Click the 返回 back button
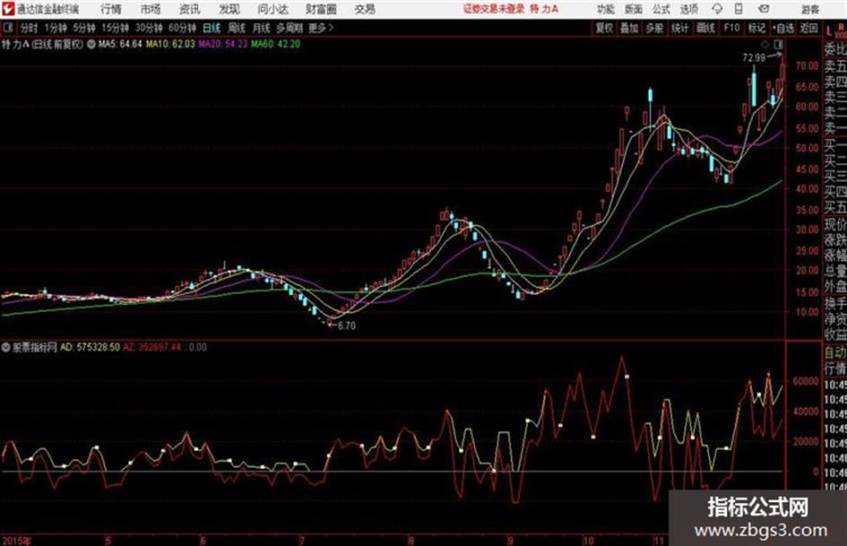 (x=808, y=28)
